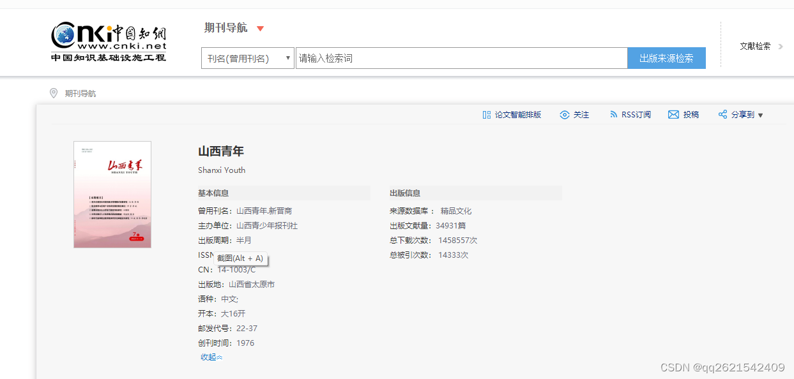Select 语种 value 中文

tap(229, 299)
